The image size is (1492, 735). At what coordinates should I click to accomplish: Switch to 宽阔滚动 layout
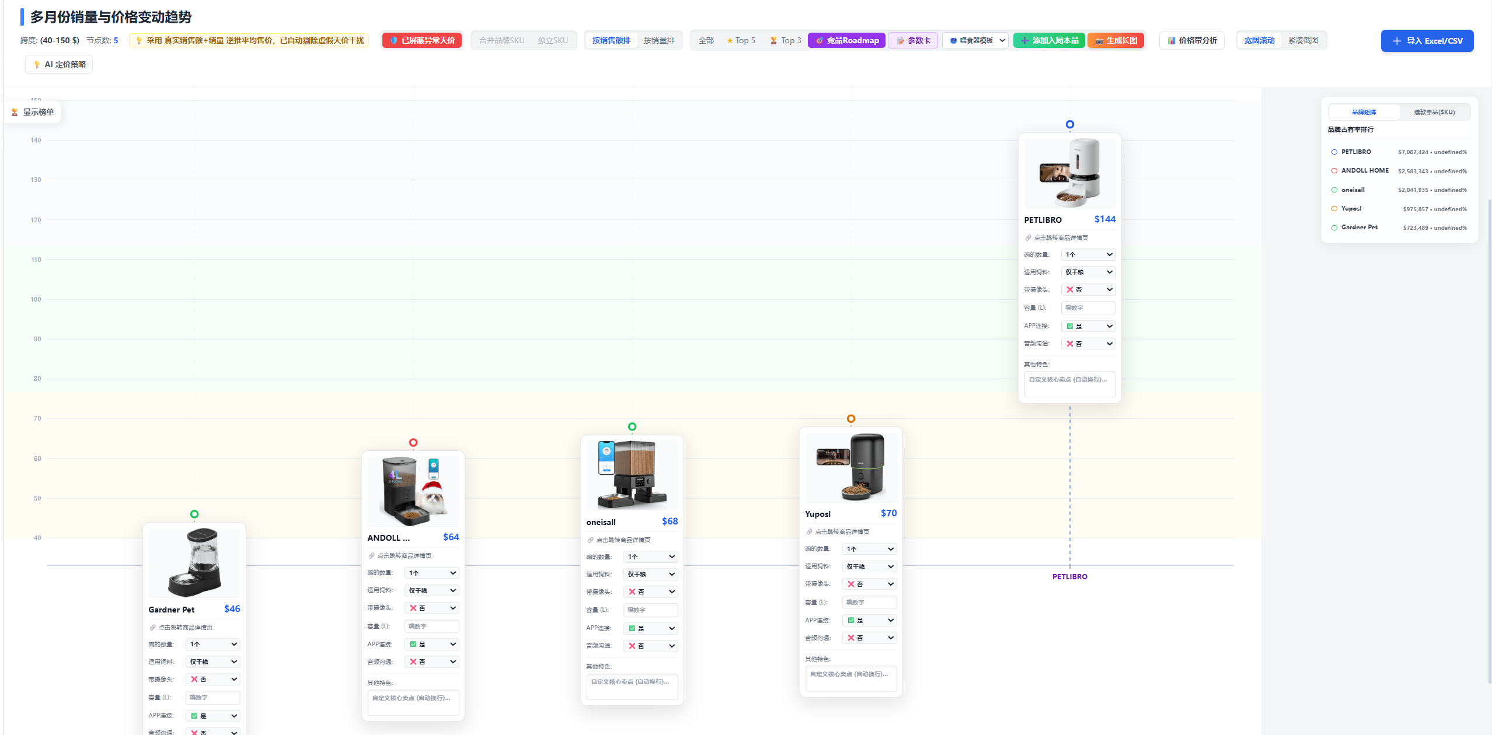click(x=1259, y=40)
